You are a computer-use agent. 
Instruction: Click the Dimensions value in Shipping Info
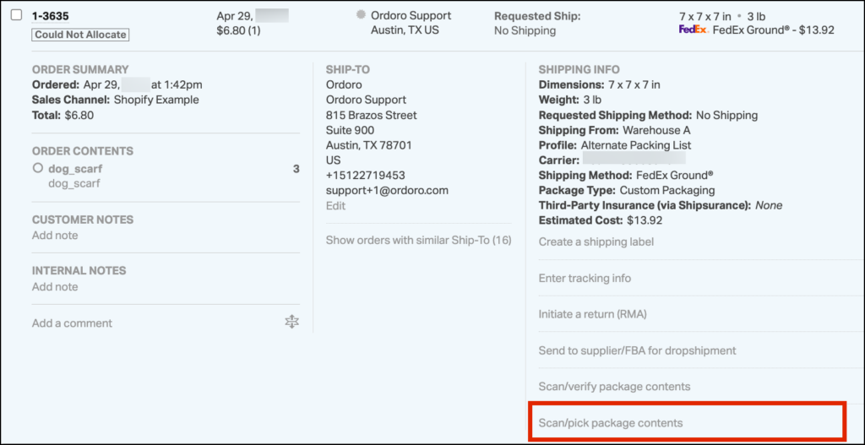(x=634, y=85)
